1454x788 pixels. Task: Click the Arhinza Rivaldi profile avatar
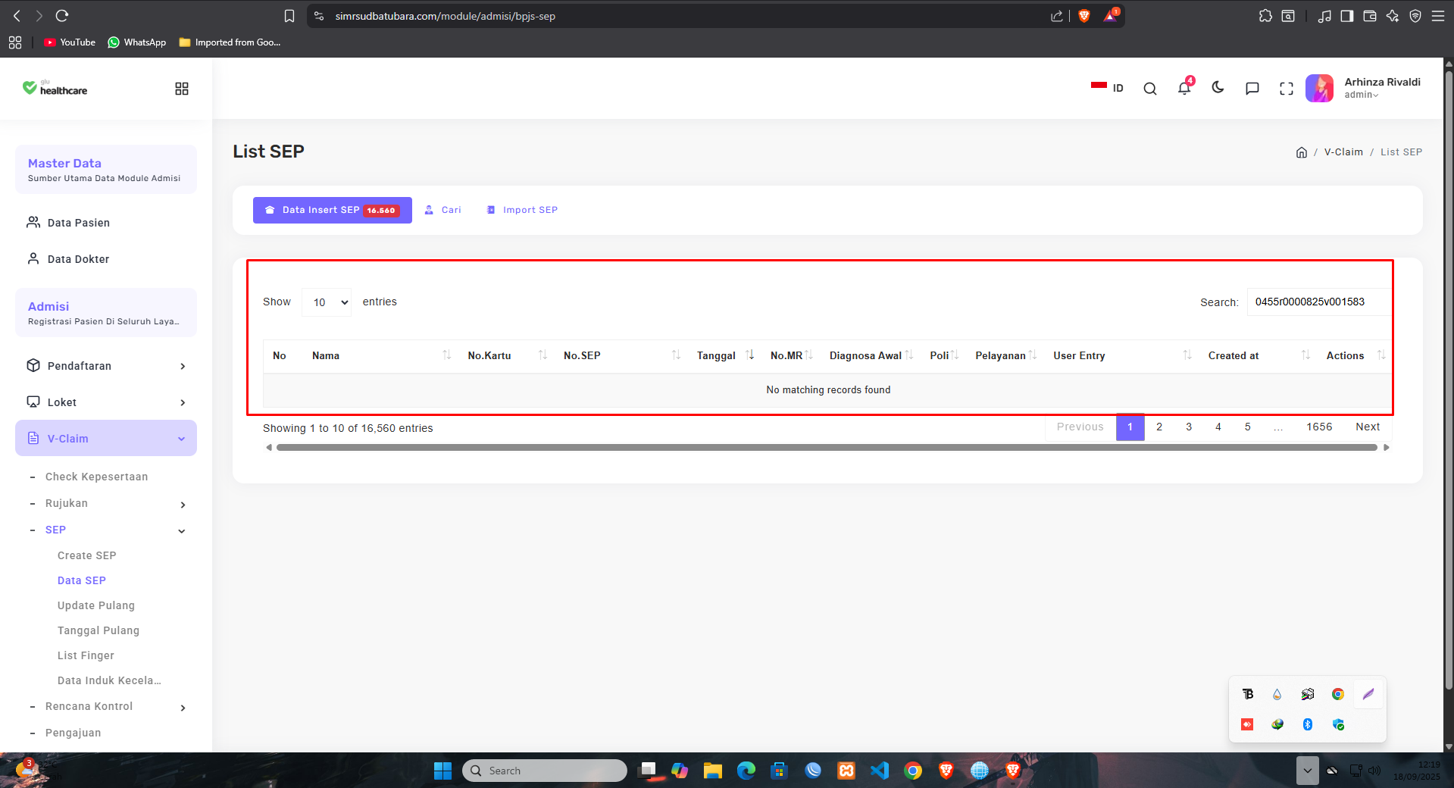1320,88
